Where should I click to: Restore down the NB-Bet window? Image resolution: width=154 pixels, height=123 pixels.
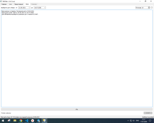coord(145,1)
